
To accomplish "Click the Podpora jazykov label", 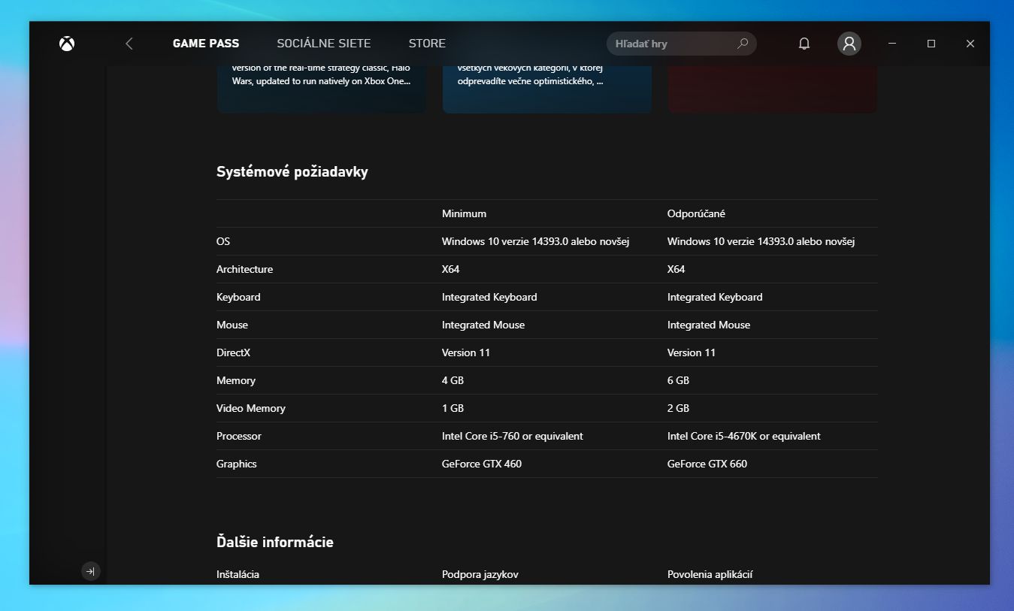I will tap(480, 574).
